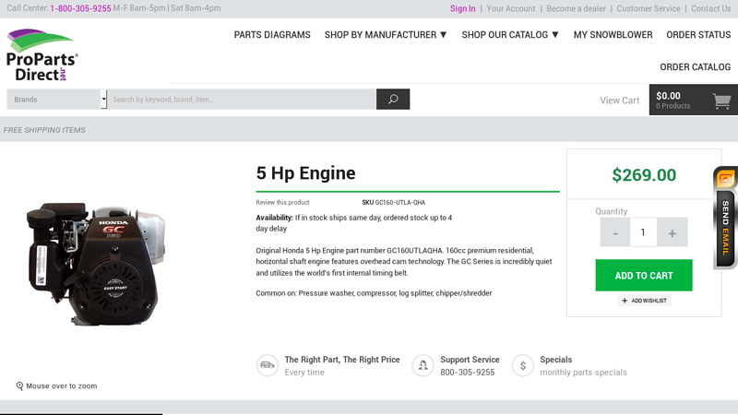Click Add Wishlist button
738x415 pixels.
click(x=644, y=301)
